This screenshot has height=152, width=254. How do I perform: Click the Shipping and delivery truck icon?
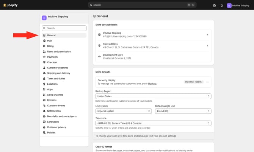coord(44,73)
